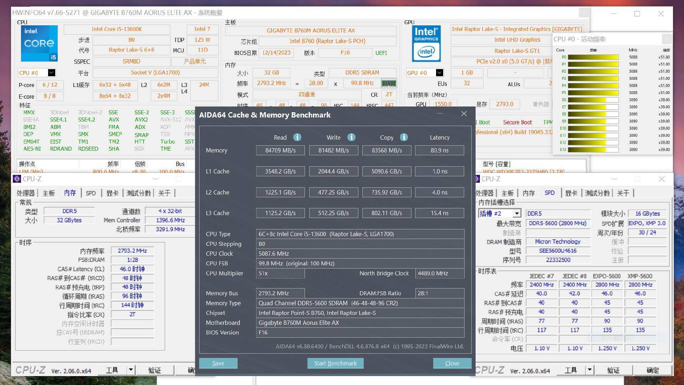The image size is (684, 385).
Task: Click the CPU Clock 5087.6 MHz field
Action: point(360,254)
